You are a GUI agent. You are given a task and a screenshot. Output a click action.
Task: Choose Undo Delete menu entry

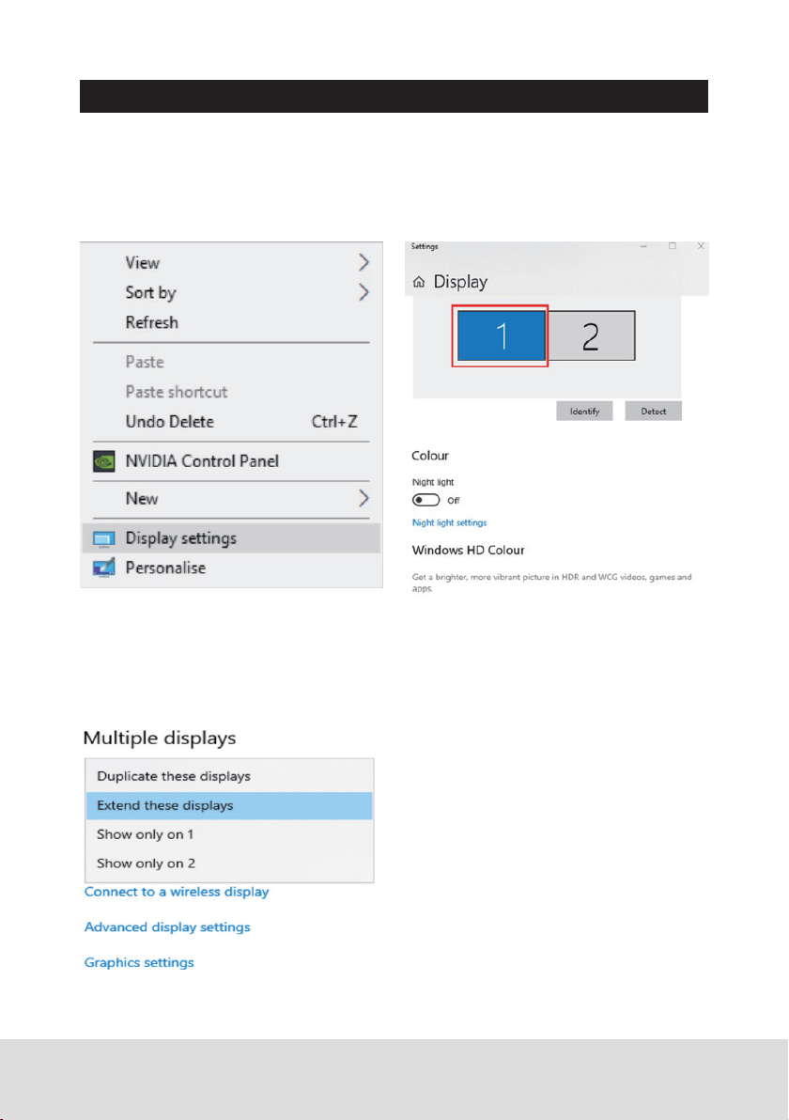(x=170, y=422)
